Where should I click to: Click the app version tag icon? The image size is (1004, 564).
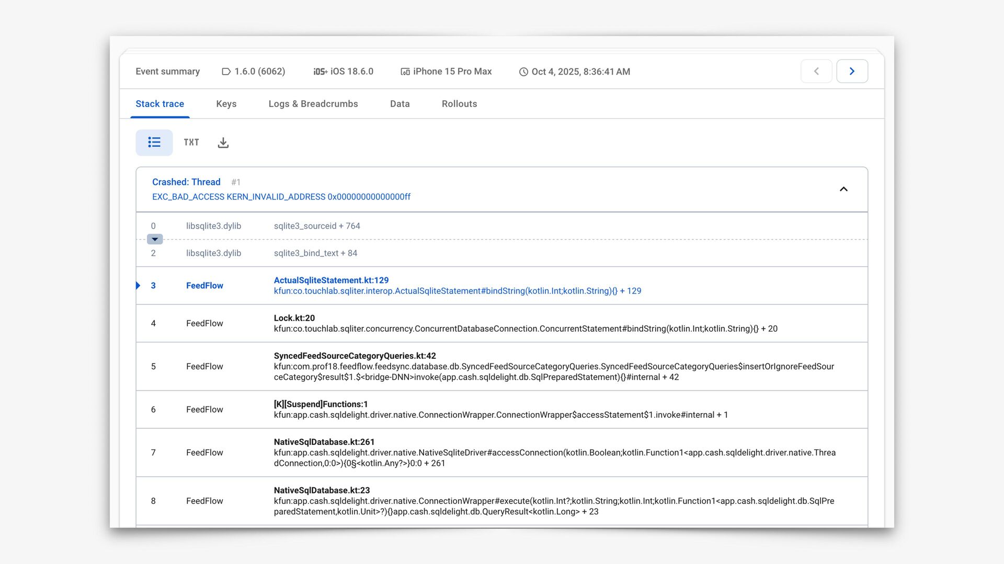tap(226, 72)
